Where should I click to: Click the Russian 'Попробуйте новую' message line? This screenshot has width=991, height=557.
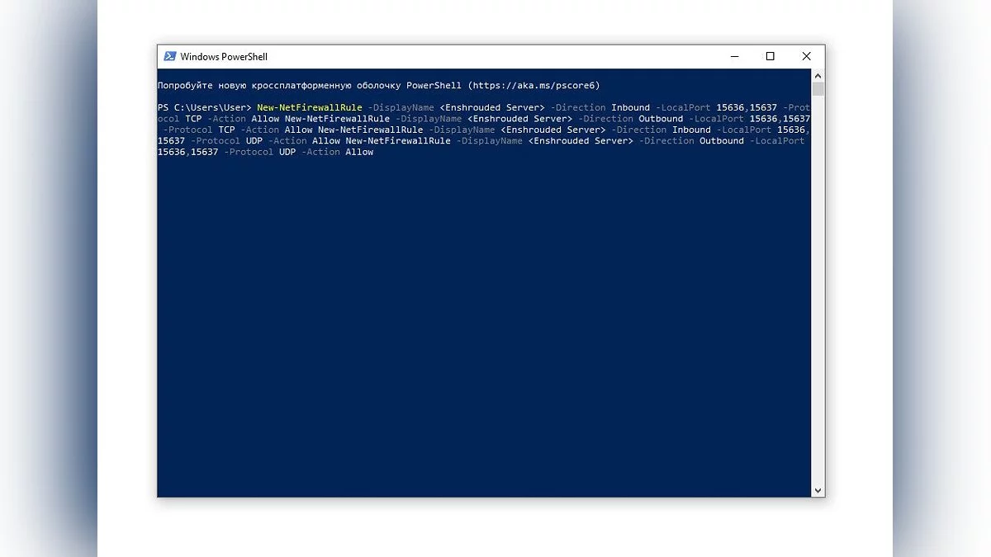pyautogui.click(x=379, y=85)
